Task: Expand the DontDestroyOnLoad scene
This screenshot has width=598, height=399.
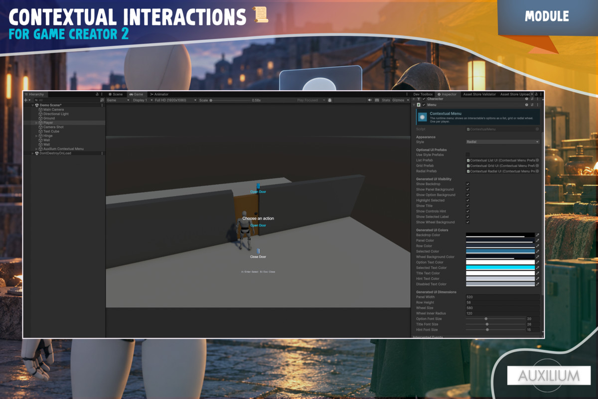Action: click(x=33, y=153)
